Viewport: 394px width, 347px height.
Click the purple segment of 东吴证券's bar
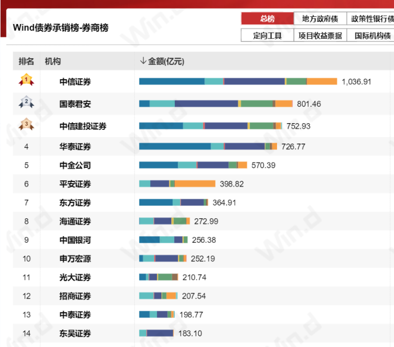pyautogui.click(x=160, y=333)
